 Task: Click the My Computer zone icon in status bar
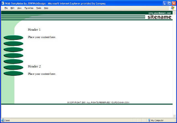(149, 121)
